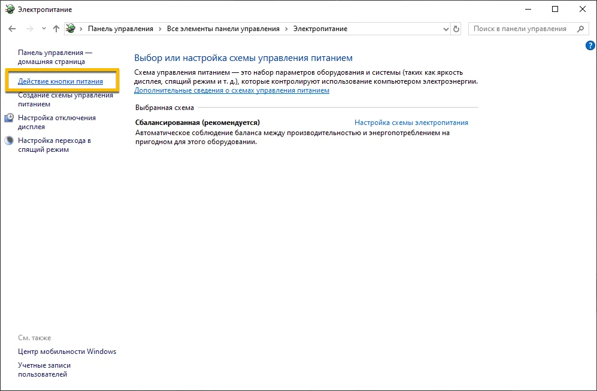This screenshot has width=597, height=391.
Task: Expand the chevron after Все элементы панели управления
Action: (286, 29)
